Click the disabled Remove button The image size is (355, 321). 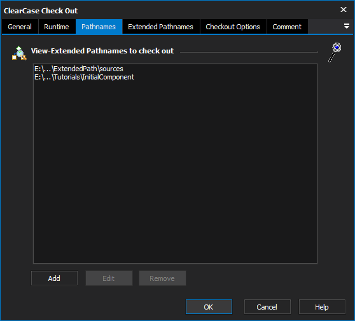162,278
